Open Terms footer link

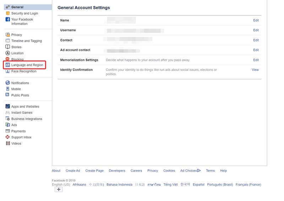210,171
